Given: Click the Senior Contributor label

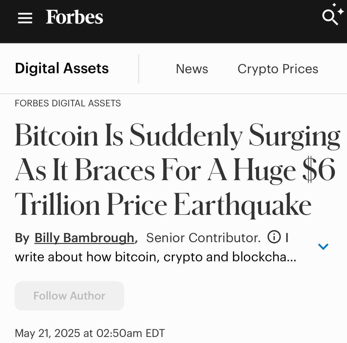Looking at the screenshot, I should pyautogui.click(x=203, y=238).
